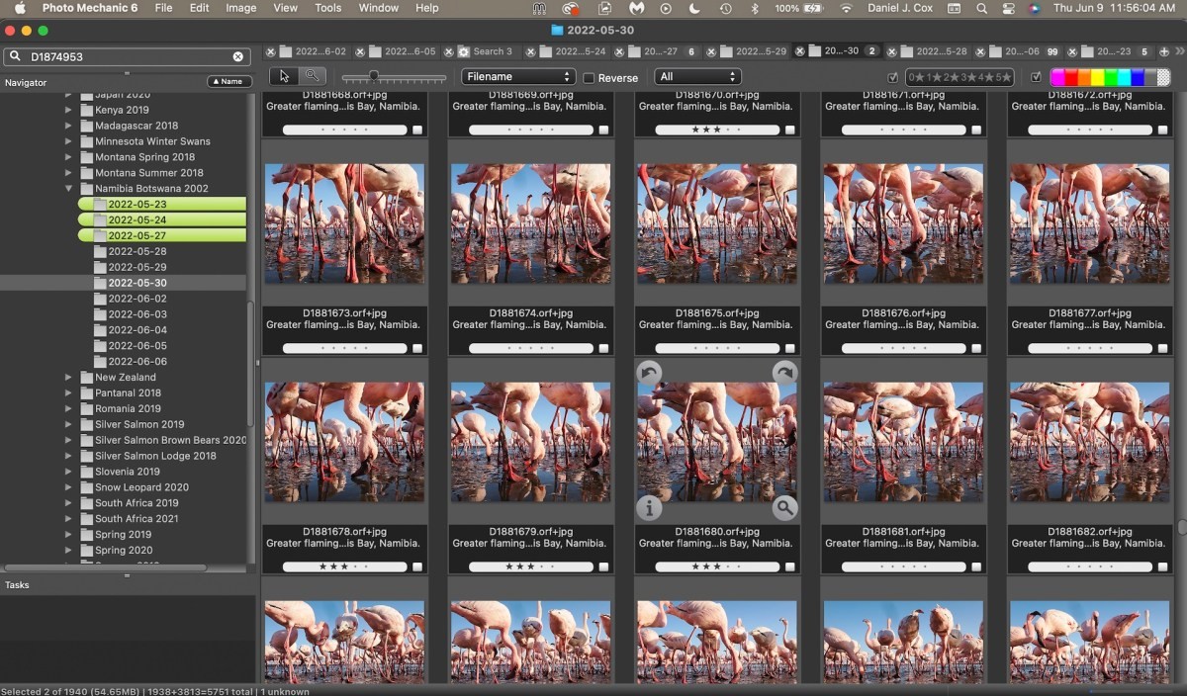Clear the D1874953 search text
This screenshot has width=1187, height=696.
pos(237,56)
